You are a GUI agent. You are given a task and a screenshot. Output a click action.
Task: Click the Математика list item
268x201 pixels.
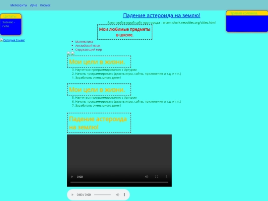coord(84,42)
